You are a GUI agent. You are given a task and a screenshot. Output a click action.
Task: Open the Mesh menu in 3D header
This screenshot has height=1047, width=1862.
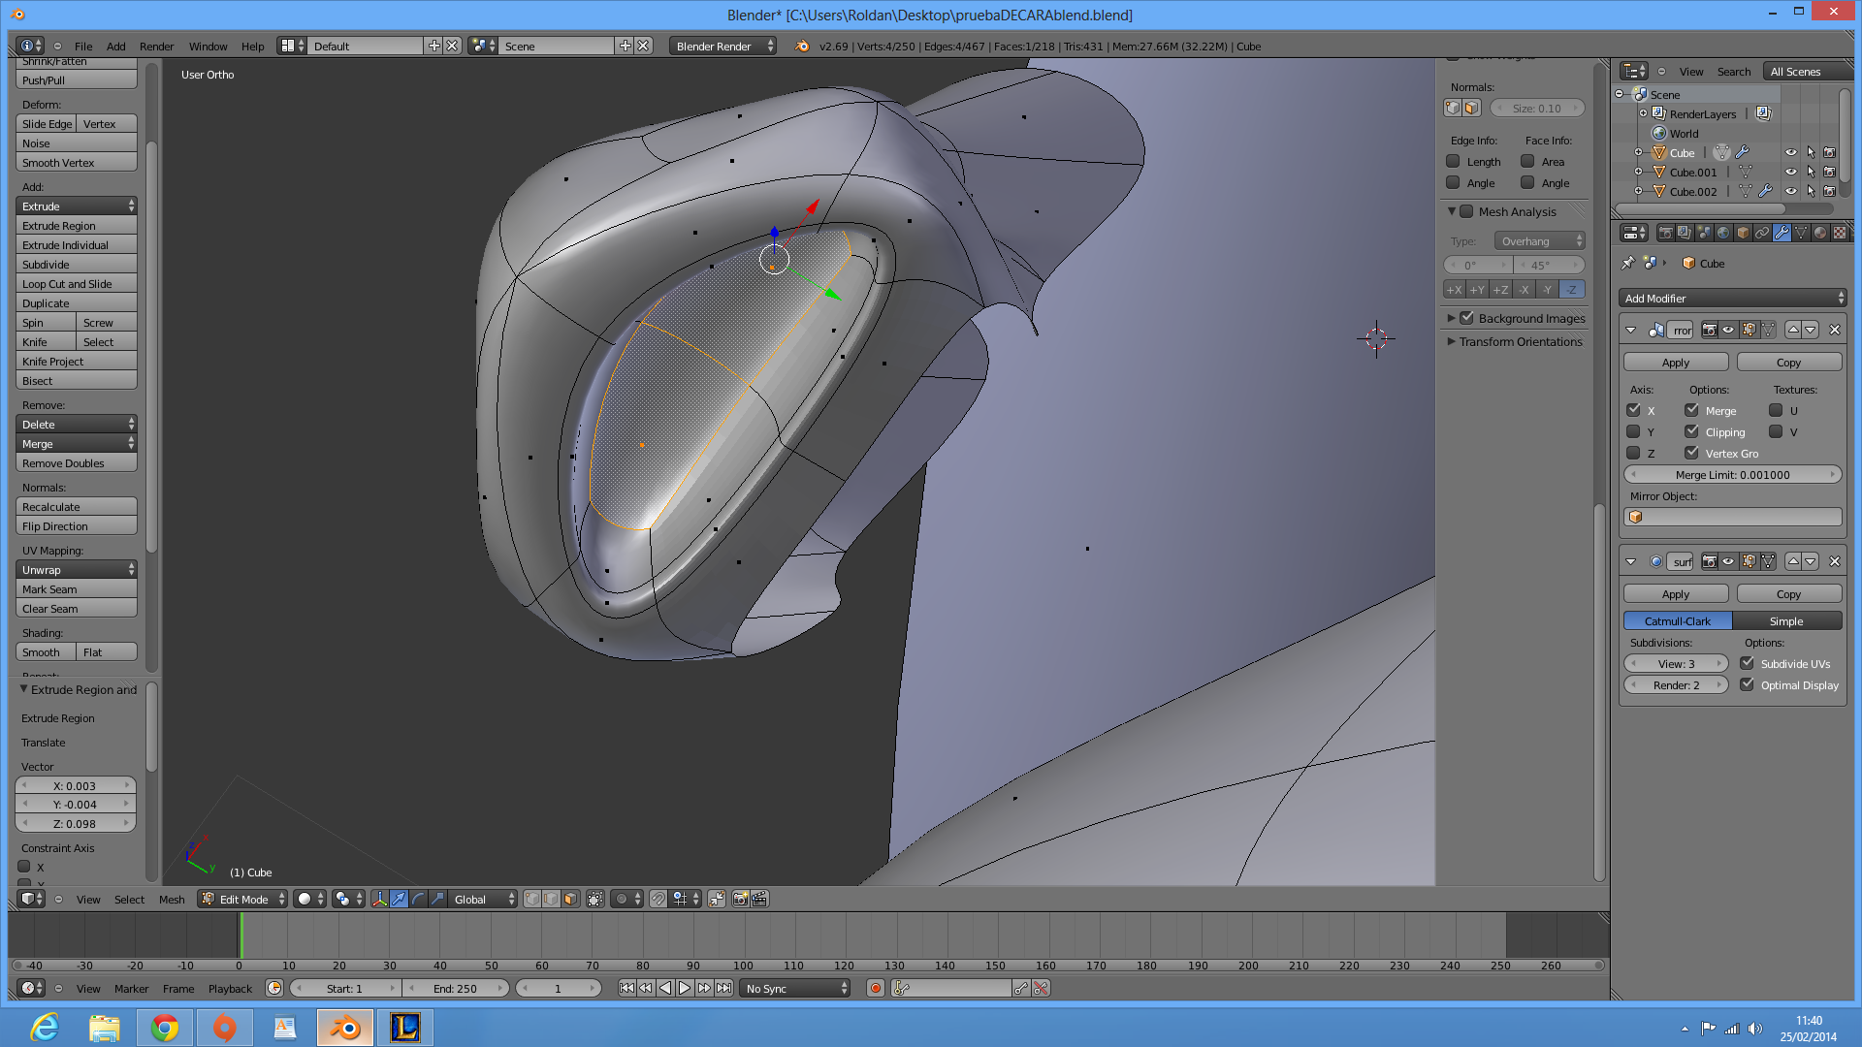pos(172,900)
